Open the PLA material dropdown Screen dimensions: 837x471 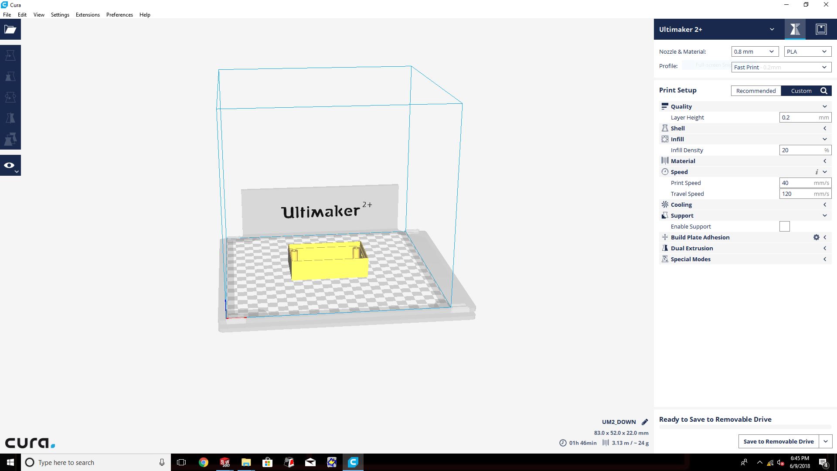pyautogui.click(x=807, y=51)
